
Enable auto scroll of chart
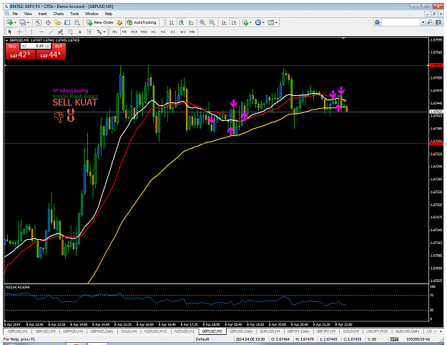click(224, 22)
